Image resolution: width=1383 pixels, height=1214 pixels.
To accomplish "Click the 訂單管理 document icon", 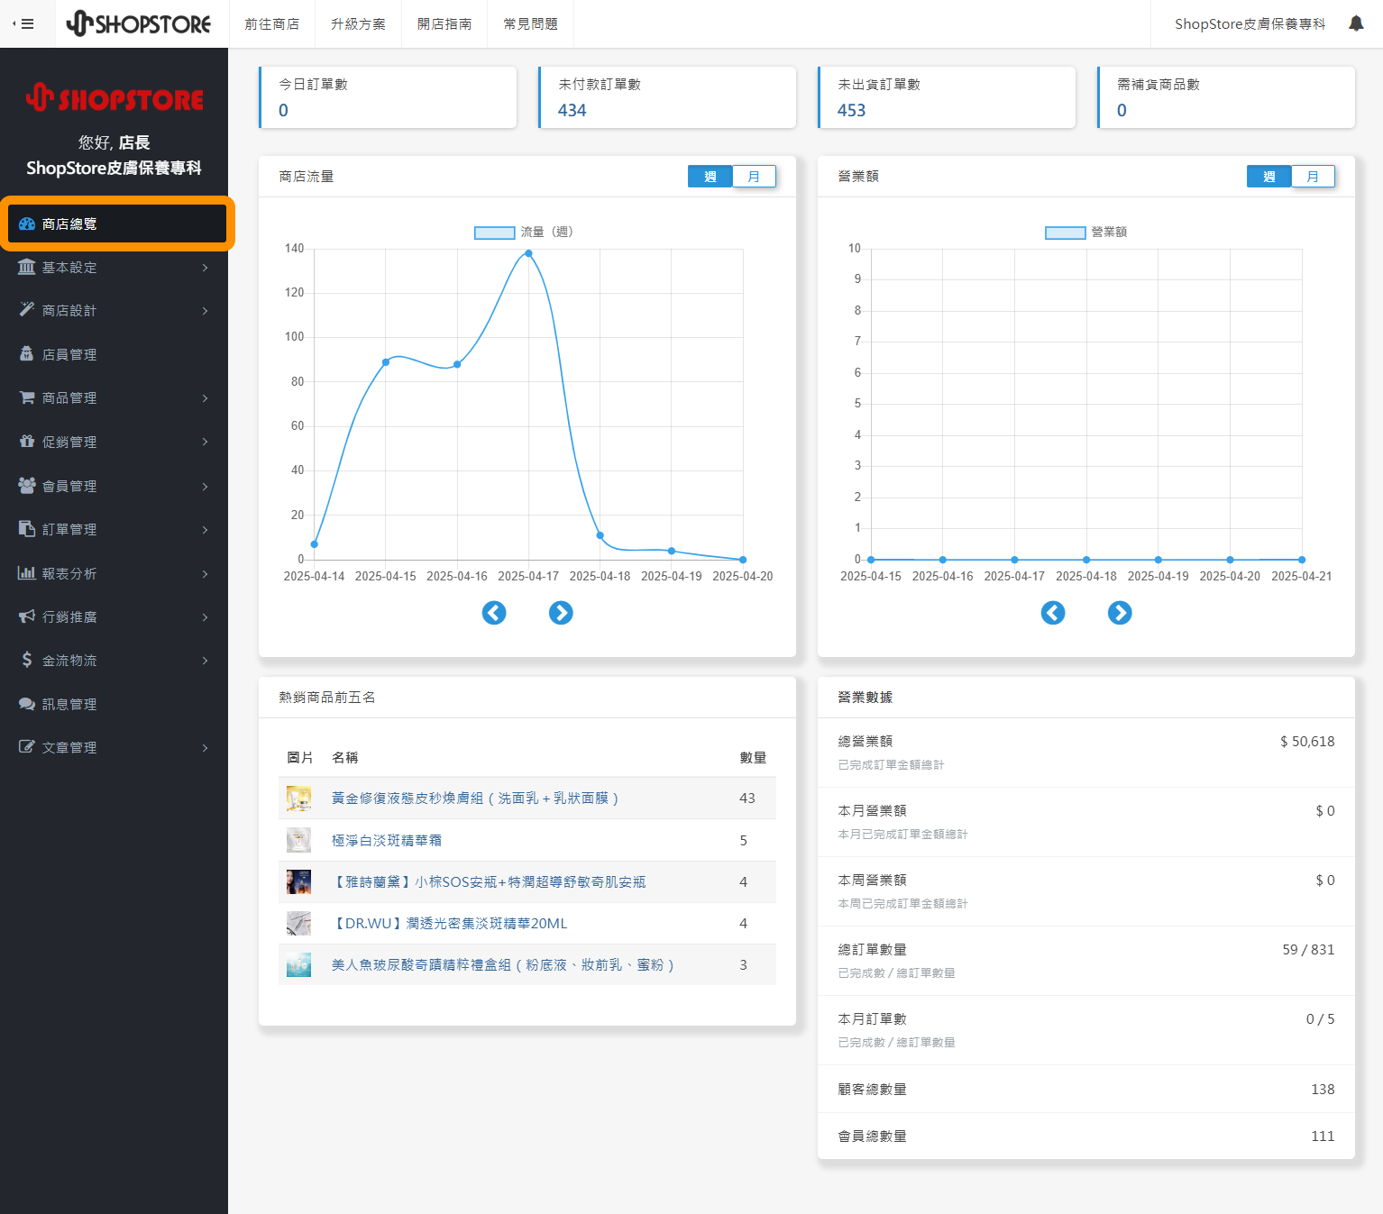I will coord(27,529).
